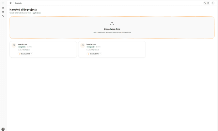Click the presentation icon of the first imperfect.me card

click(x=14, y=45)
